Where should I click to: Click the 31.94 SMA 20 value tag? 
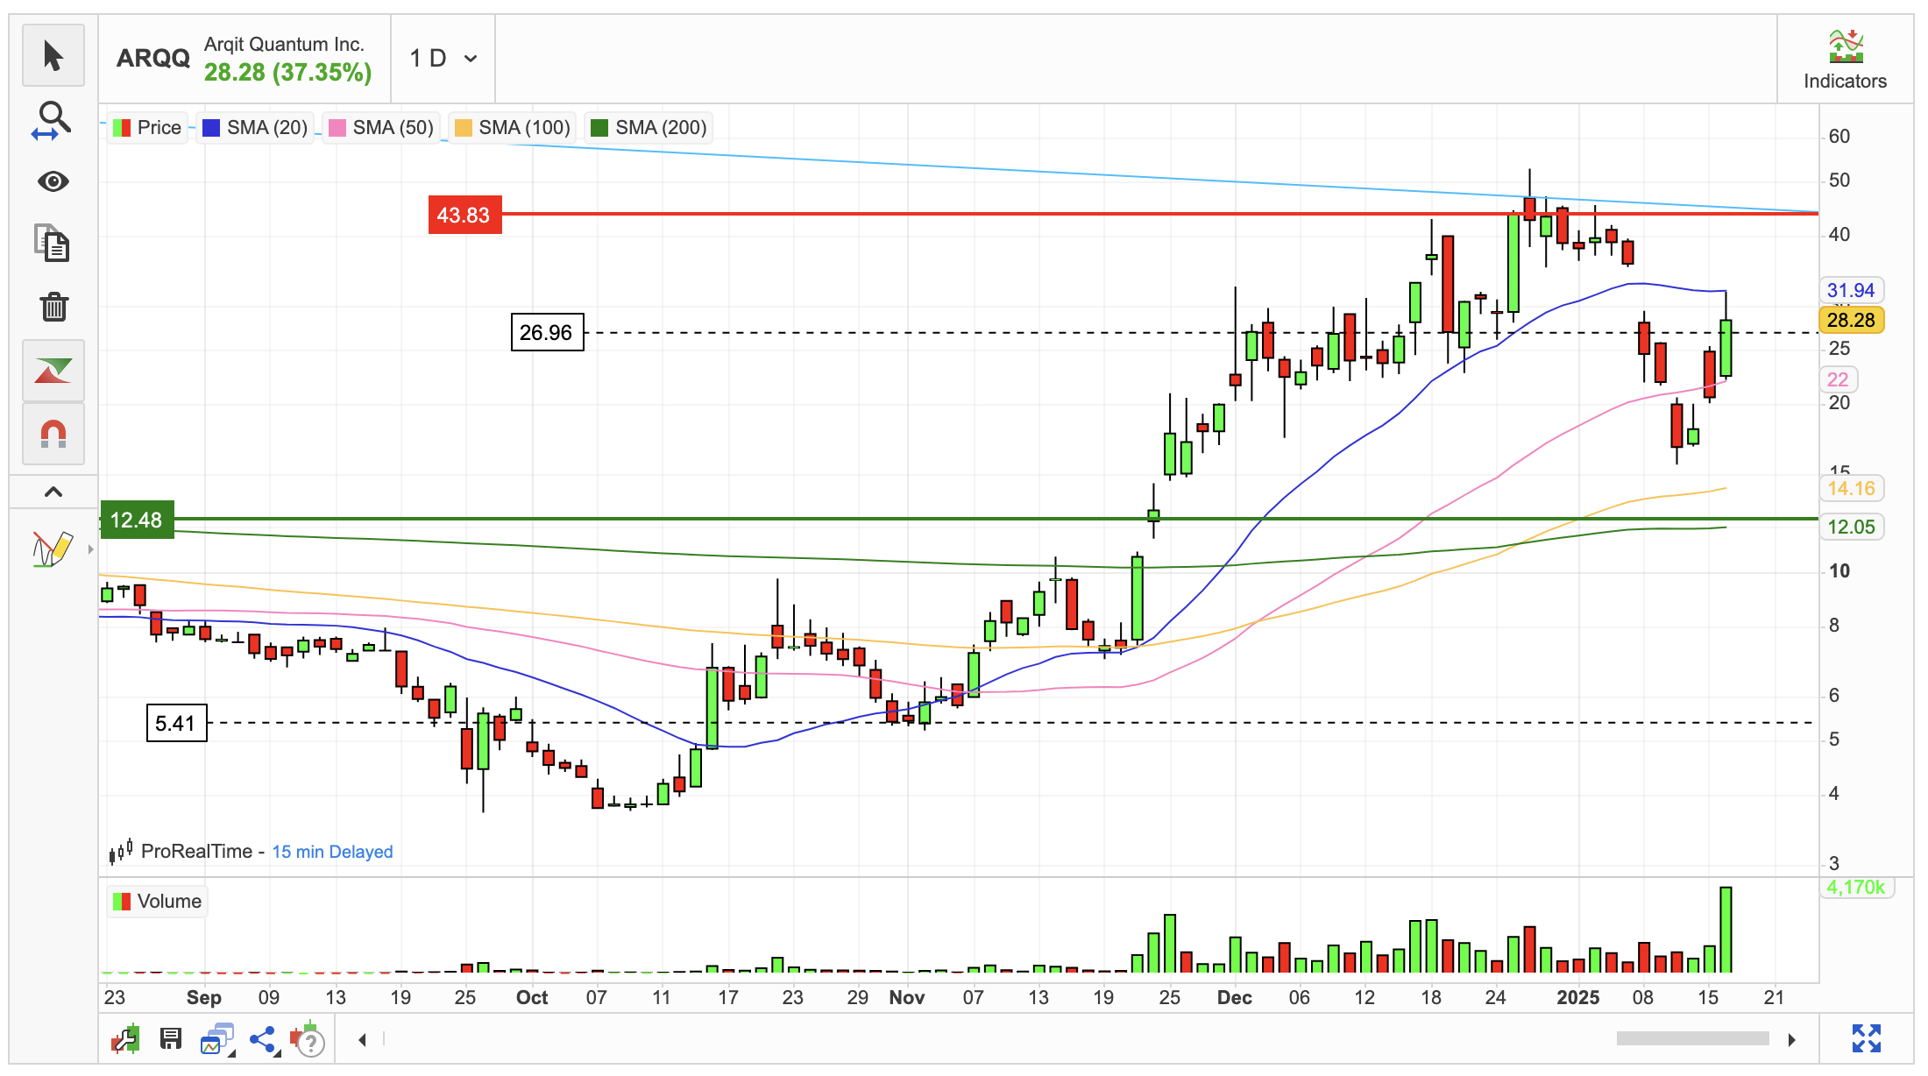coord(1852,290)
